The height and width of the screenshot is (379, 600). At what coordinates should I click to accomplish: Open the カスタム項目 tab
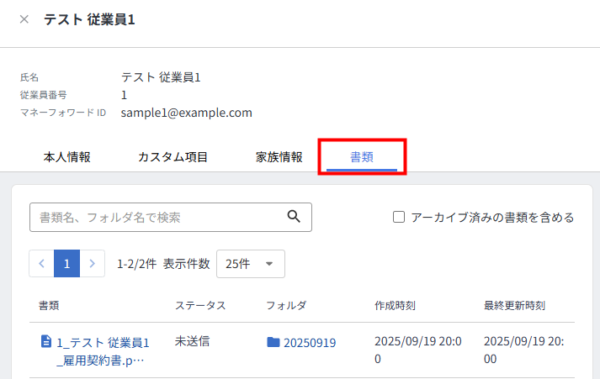point(173,156)
